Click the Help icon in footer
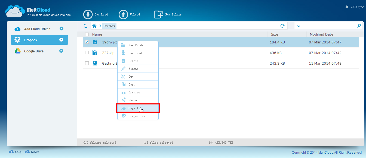The image size is (366, 158). [11, 152]
